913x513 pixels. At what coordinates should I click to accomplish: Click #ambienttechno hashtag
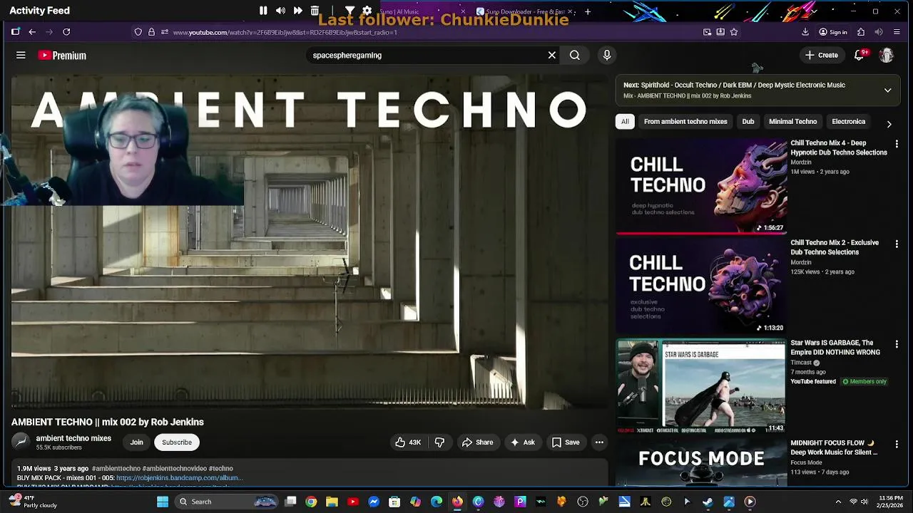pyautogui.click(x=116, y=469)
